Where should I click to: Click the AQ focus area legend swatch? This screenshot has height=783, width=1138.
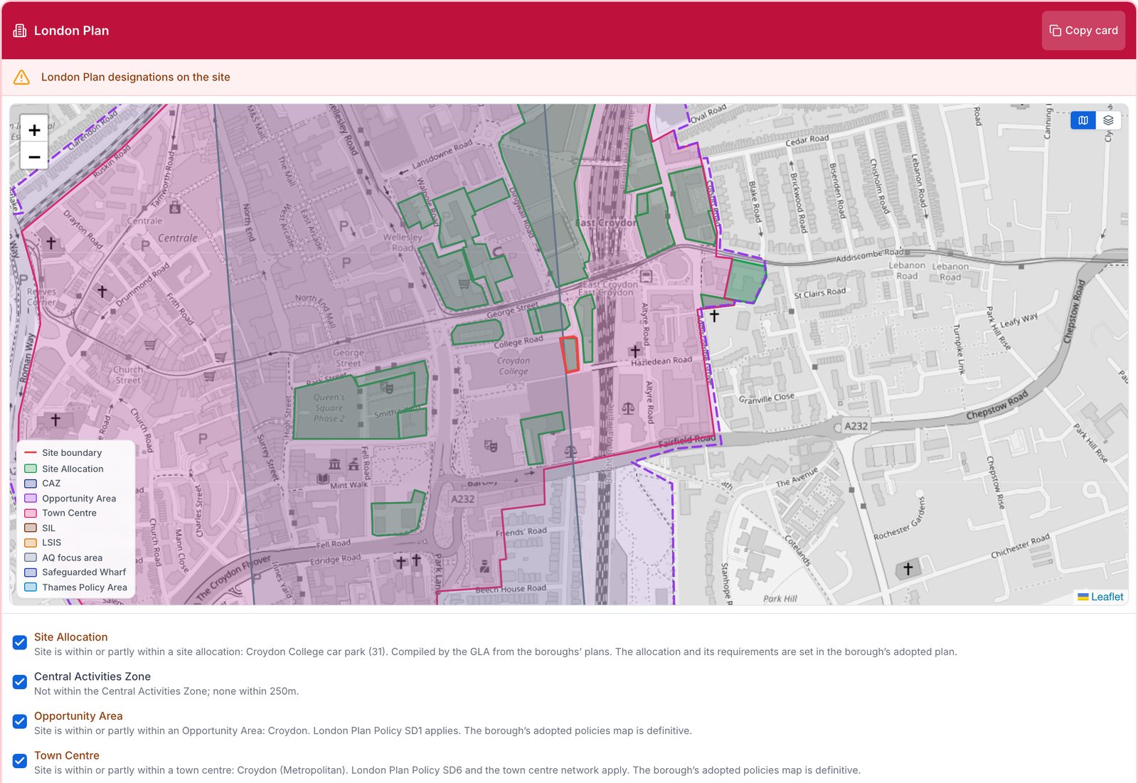[31, 558]
